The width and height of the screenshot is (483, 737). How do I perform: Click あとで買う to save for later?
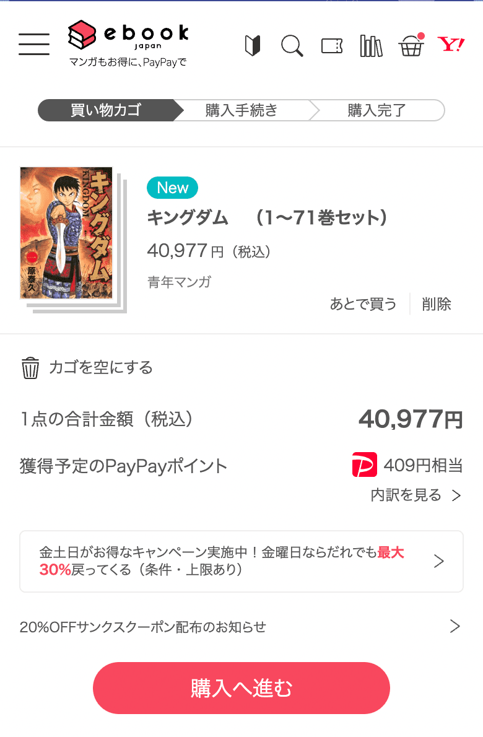point(363,304)
